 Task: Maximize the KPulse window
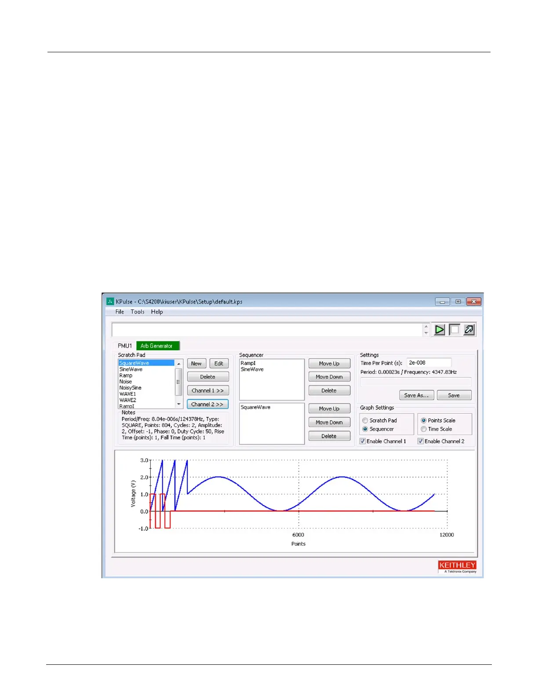click(458, 302)
